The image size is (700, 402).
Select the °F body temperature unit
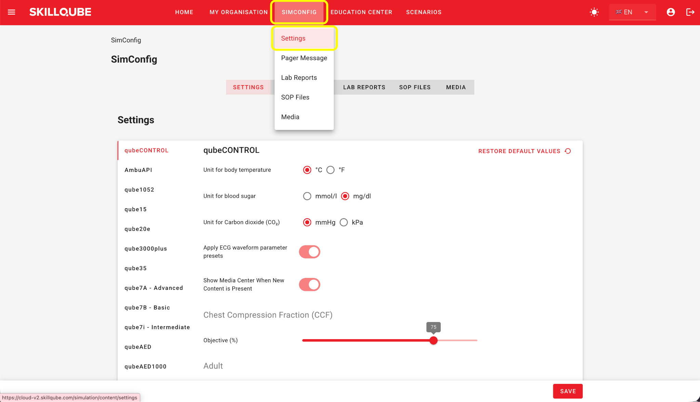tap(330, 170)
